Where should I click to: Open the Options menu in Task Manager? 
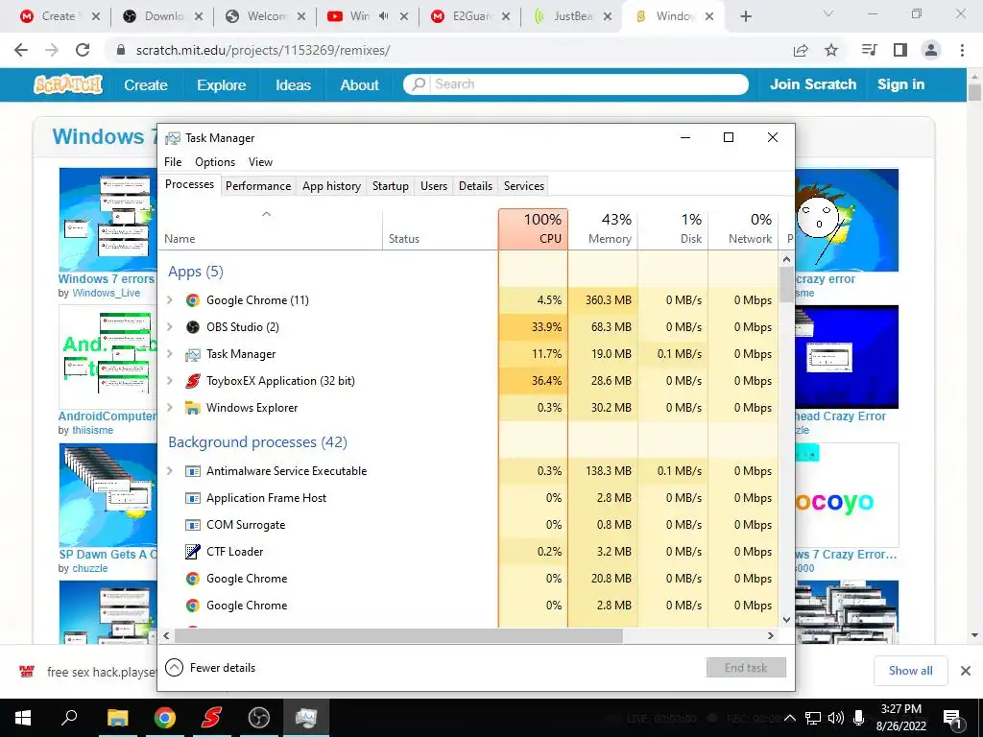tap(215, 162)
